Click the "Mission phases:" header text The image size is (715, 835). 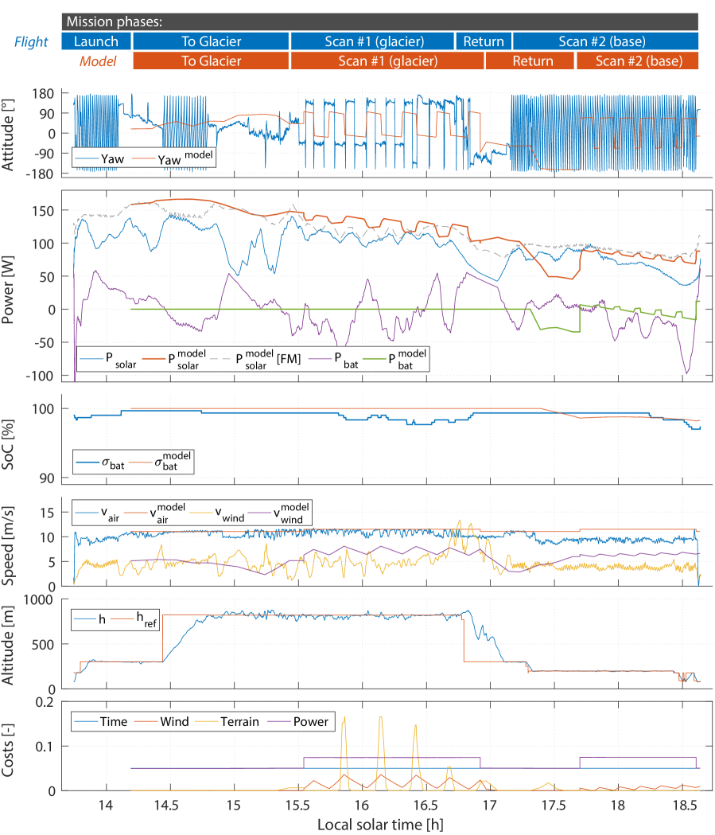point(114,21)
